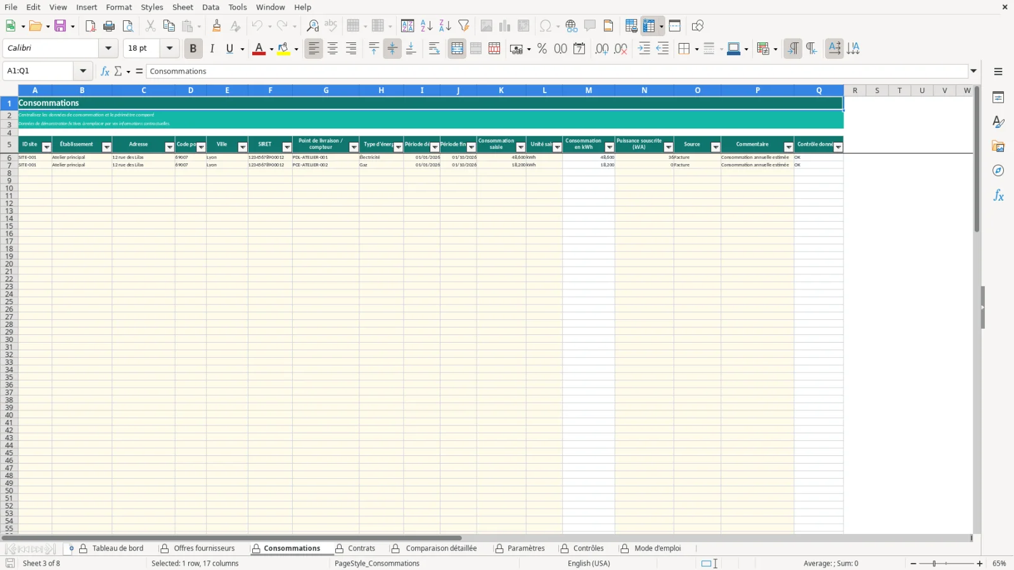The height and width of the screenshot is (570, 1014).
Task: Open the Gallery deck in the sidebar
Action: pos(998,146)
